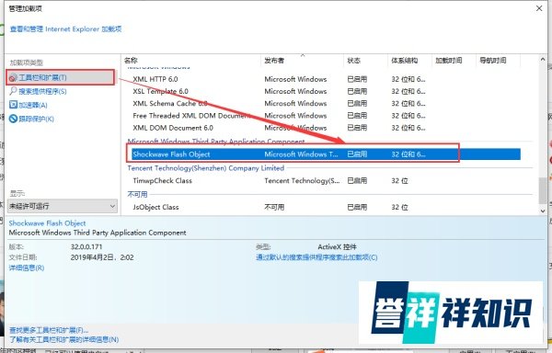Close the Manage Add-ons dialog
Screen dimensions: 552x353
click(539, 8)
